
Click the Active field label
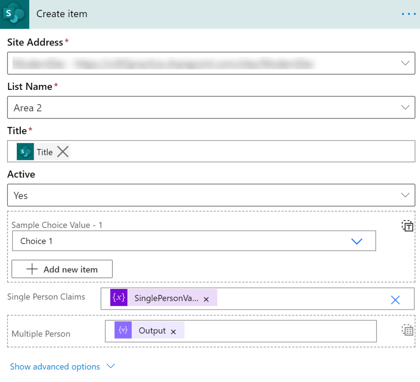pos(21,174)
